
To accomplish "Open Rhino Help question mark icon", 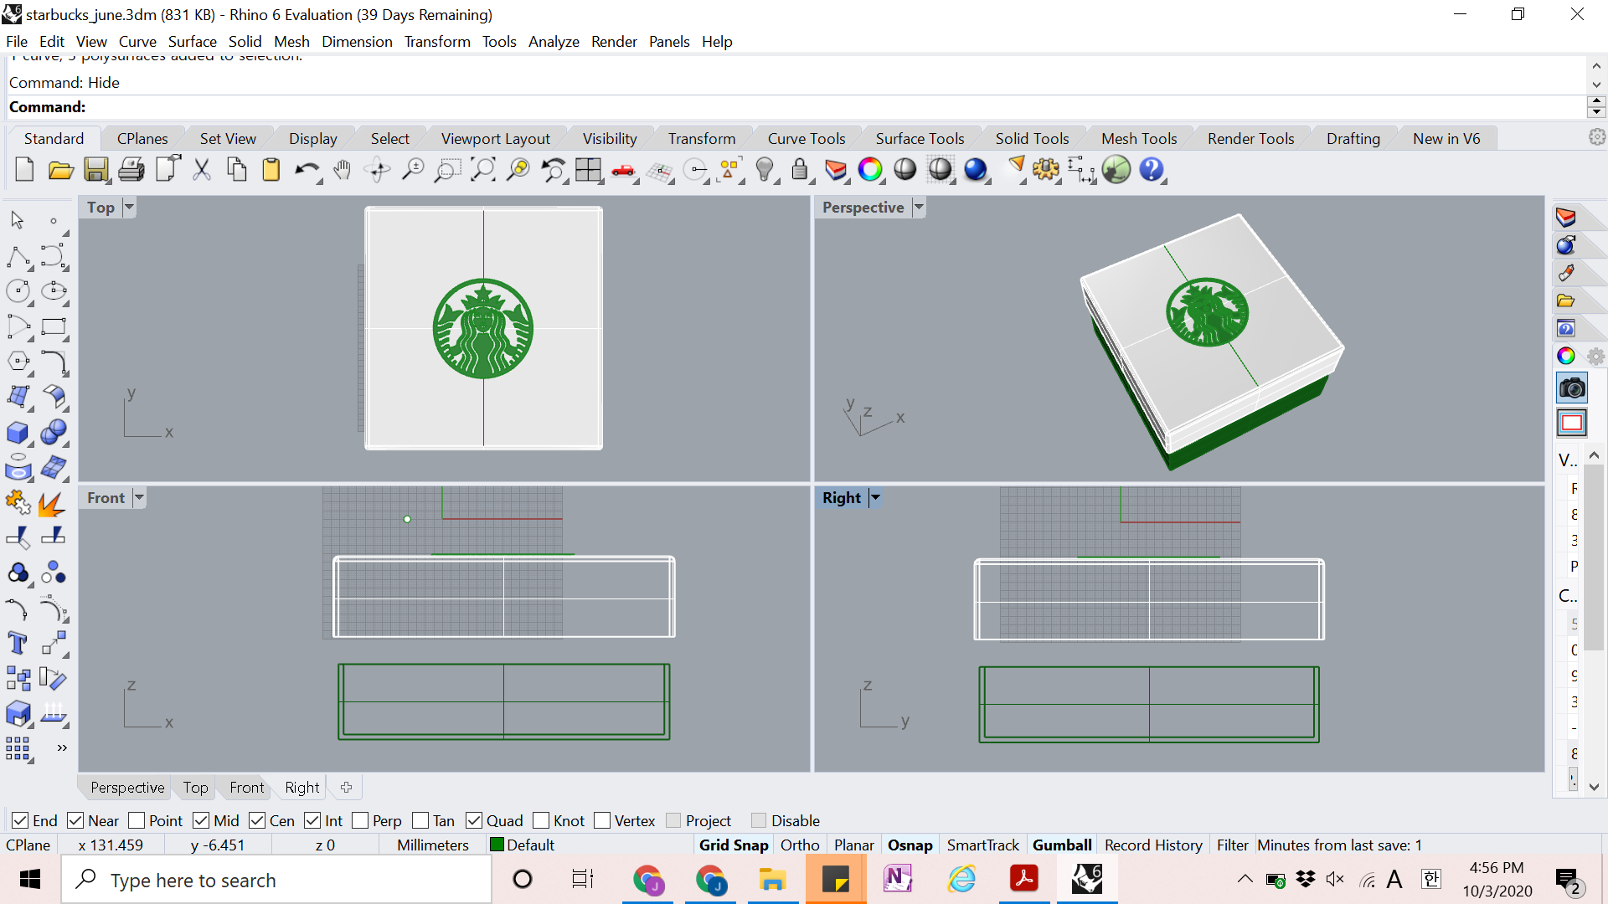I will point(1152,170).
